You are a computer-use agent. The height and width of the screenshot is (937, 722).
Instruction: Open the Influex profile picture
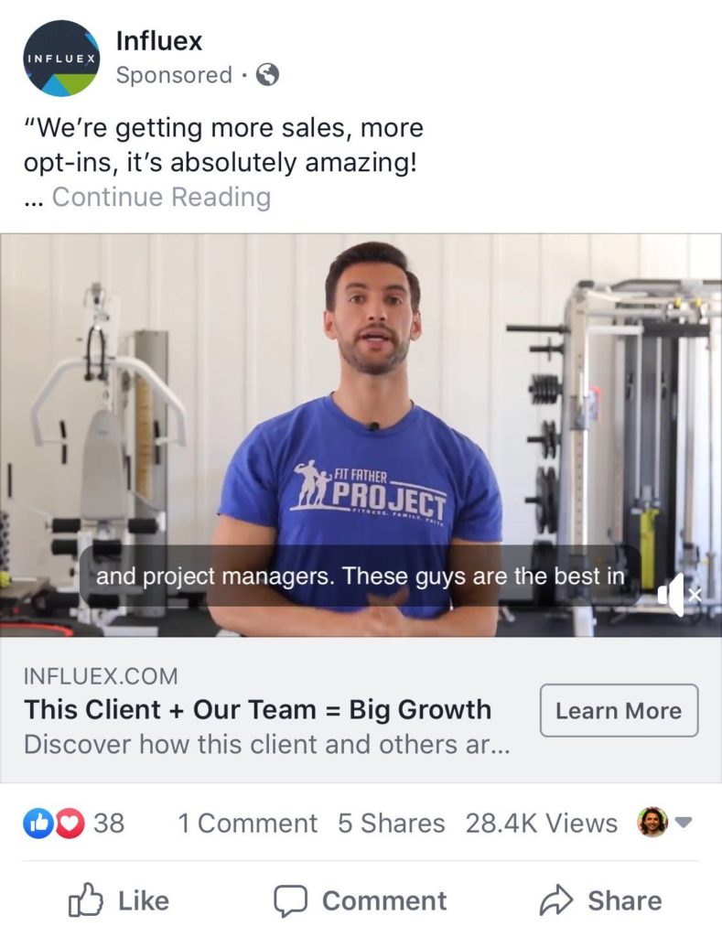(61, 58)
